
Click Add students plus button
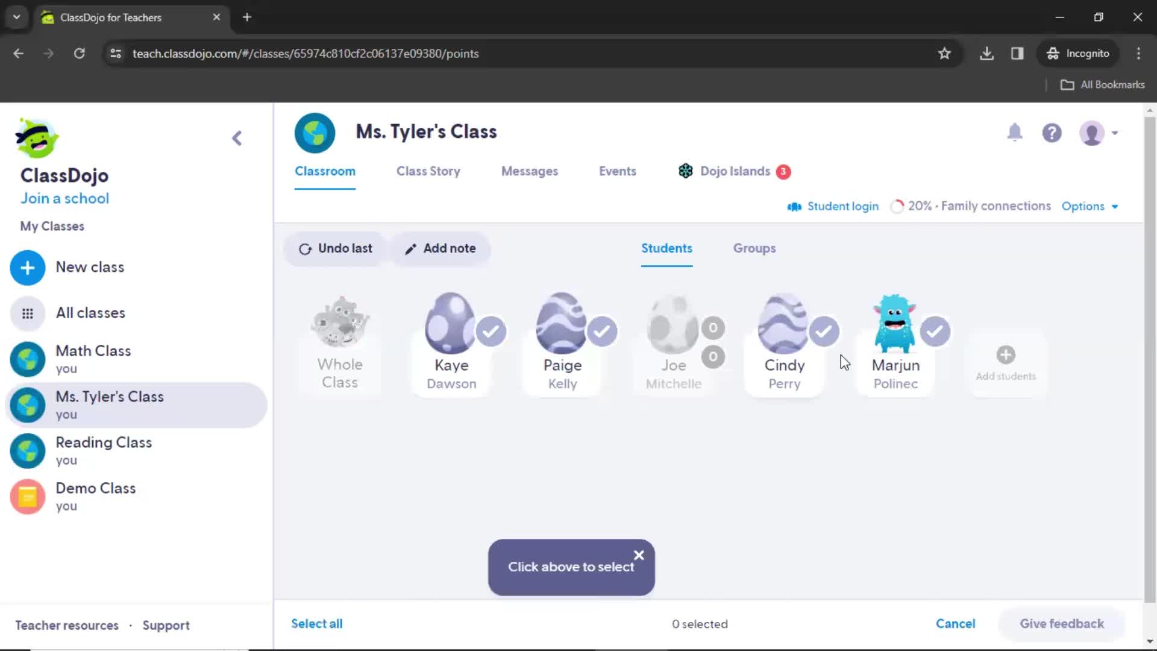pyautogui.click(x=1005, y=354)
